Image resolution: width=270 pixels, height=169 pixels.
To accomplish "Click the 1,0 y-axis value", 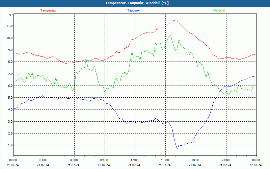I will 10,145.
